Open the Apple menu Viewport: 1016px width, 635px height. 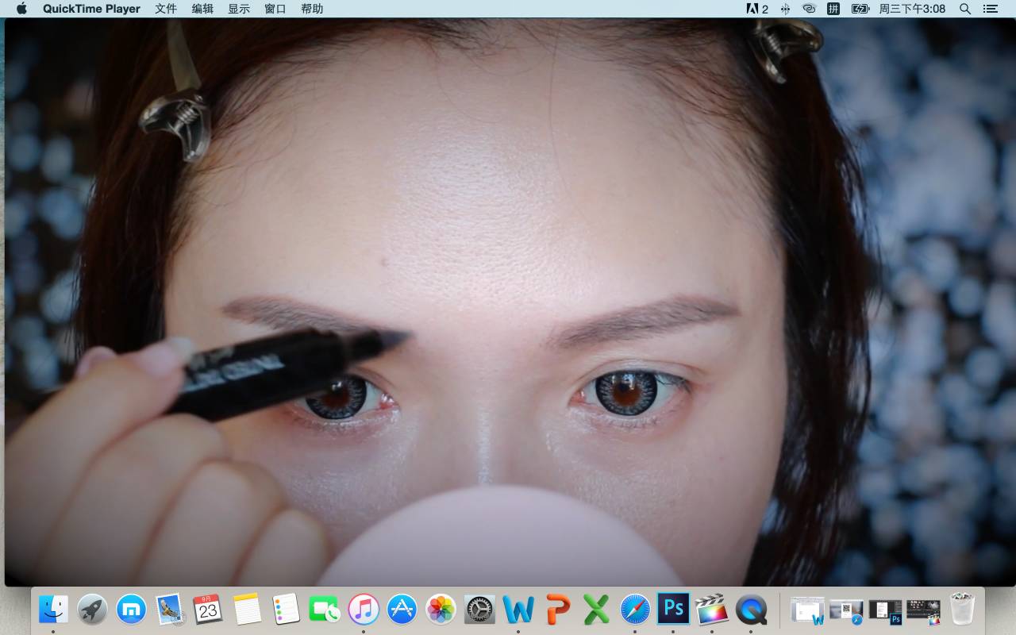[21, 9]
